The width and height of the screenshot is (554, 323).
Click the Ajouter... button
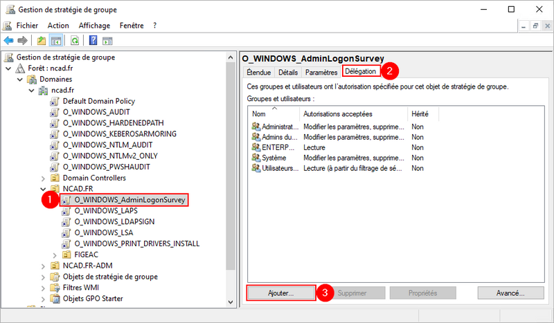(280, 293)
